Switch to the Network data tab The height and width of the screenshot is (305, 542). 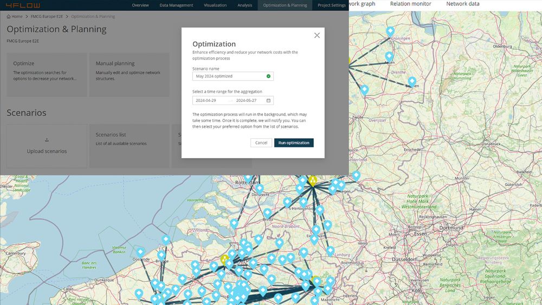click(462, 4)
